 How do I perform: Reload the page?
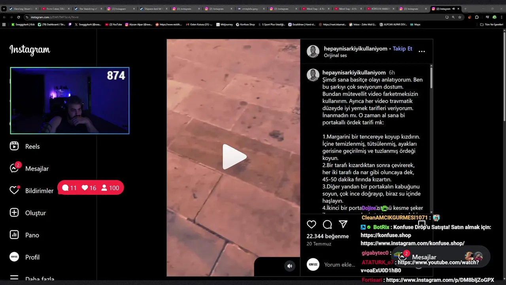18,17
